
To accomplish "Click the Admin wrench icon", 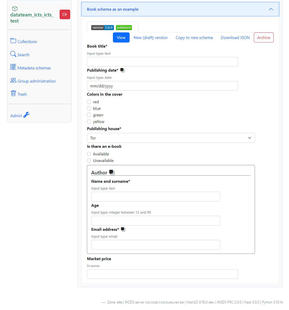I will [26, 115].
